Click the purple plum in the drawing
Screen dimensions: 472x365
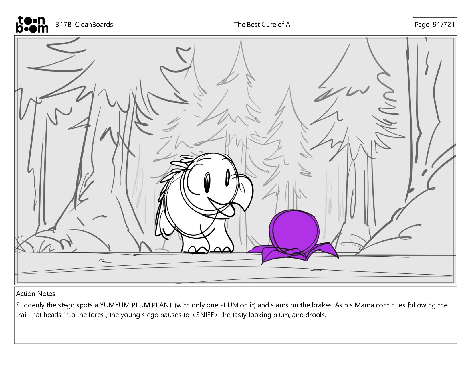coord(294,232)
